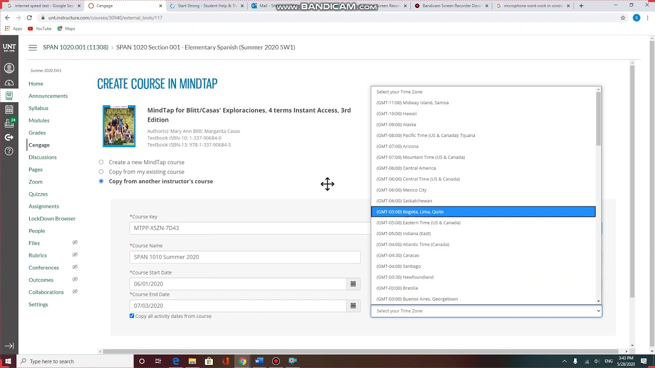This screenshot has height=368, width=655.
Task: Open Grades in course navigation
Action: pos(37,132)
